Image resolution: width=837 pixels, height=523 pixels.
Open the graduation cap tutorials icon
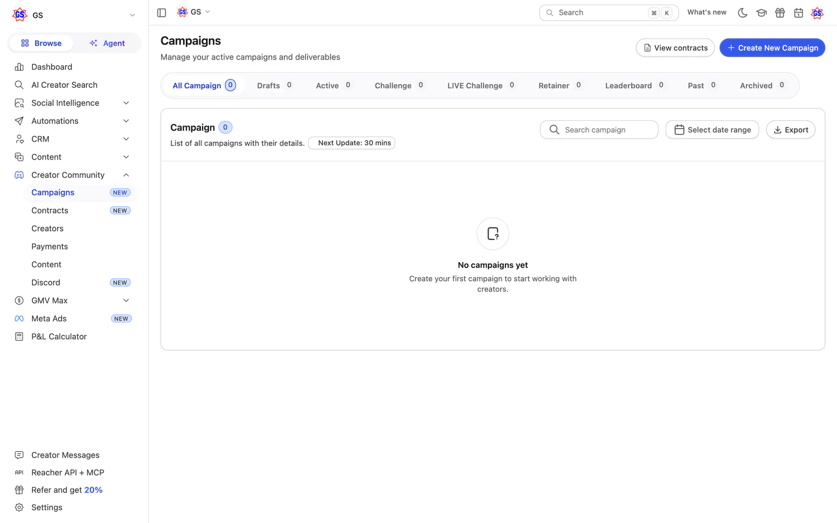pyautogui.click(x=761, y=13)
